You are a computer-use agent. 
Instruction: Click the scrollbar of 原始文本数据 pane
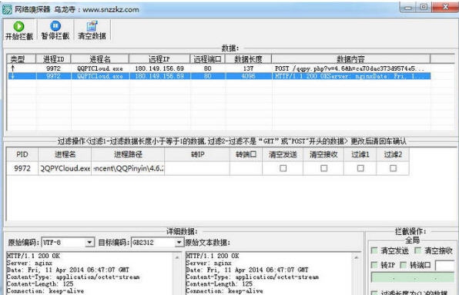point(357,274)
